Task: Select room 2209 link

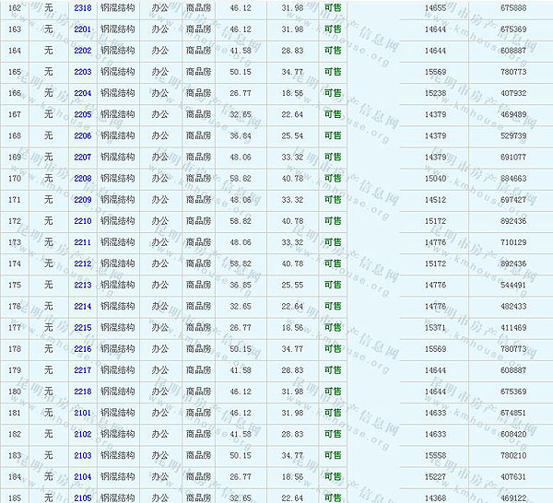Action: pos(82,200)
